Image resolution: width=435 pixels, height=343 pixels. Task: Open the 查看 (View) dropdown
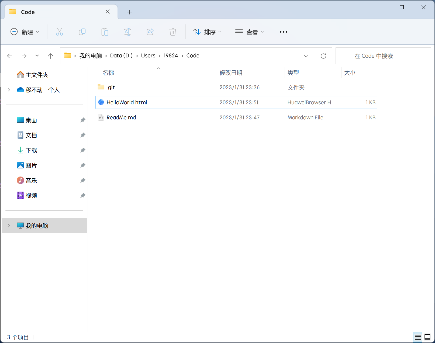250,32
